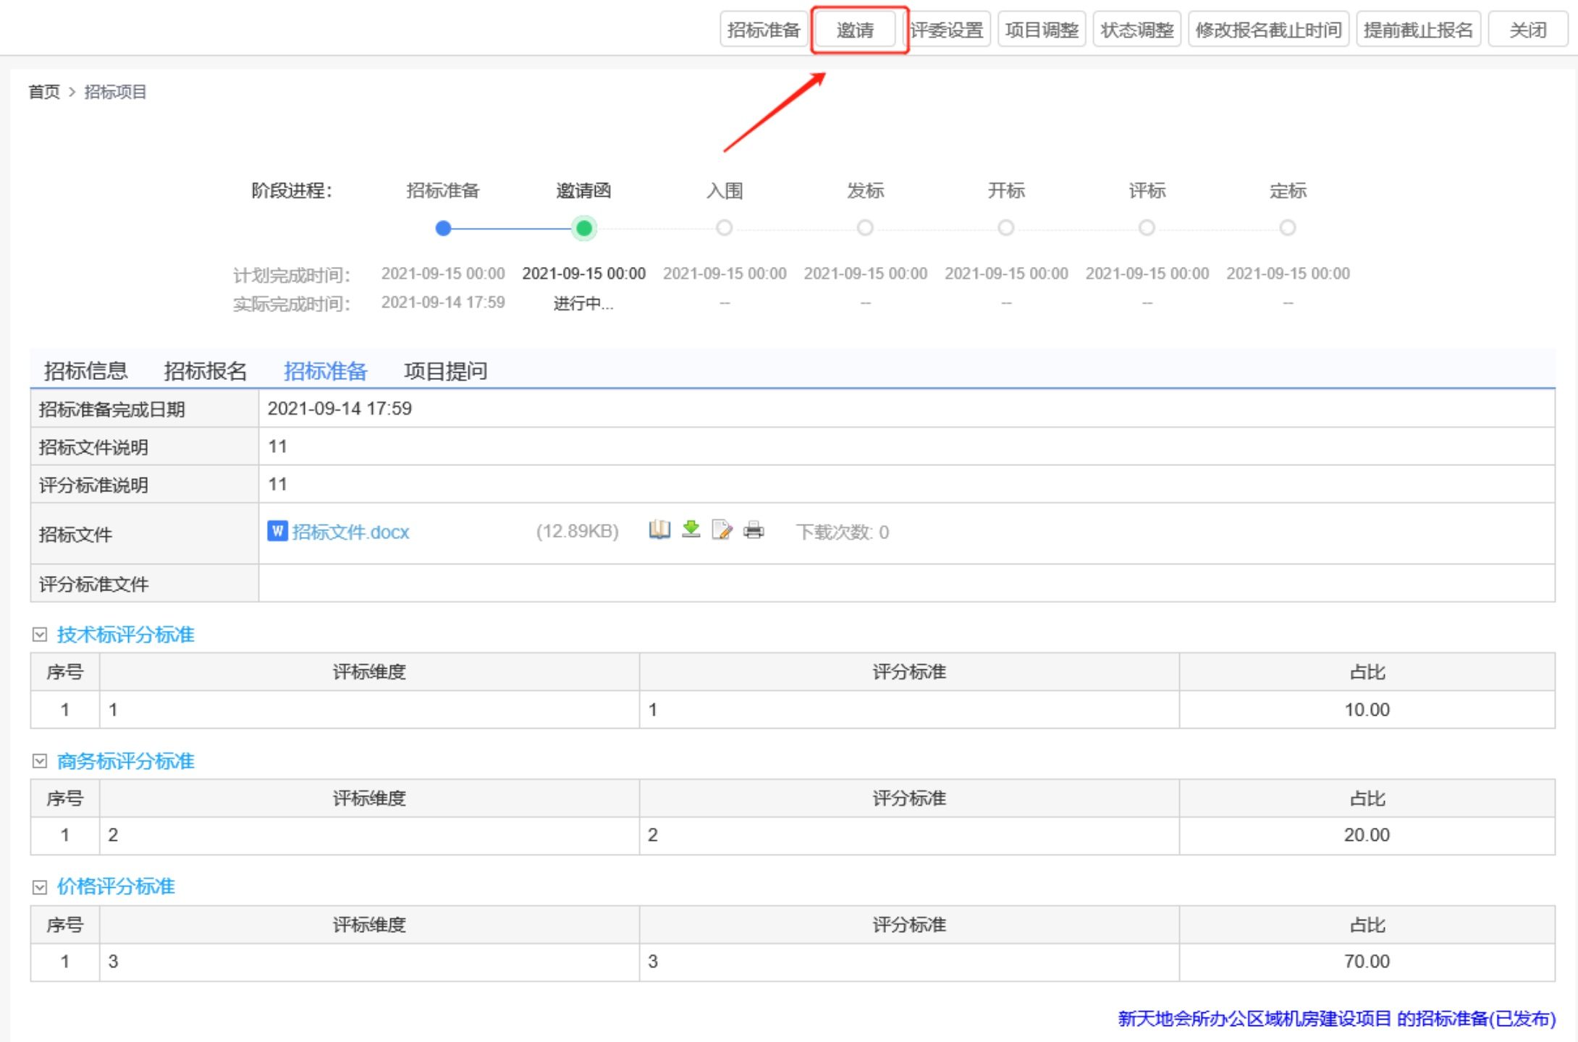1578x1042 pixels.
Task: Click the open-book preview icon for 招标文件.docx
Action: tap(659, 530)
